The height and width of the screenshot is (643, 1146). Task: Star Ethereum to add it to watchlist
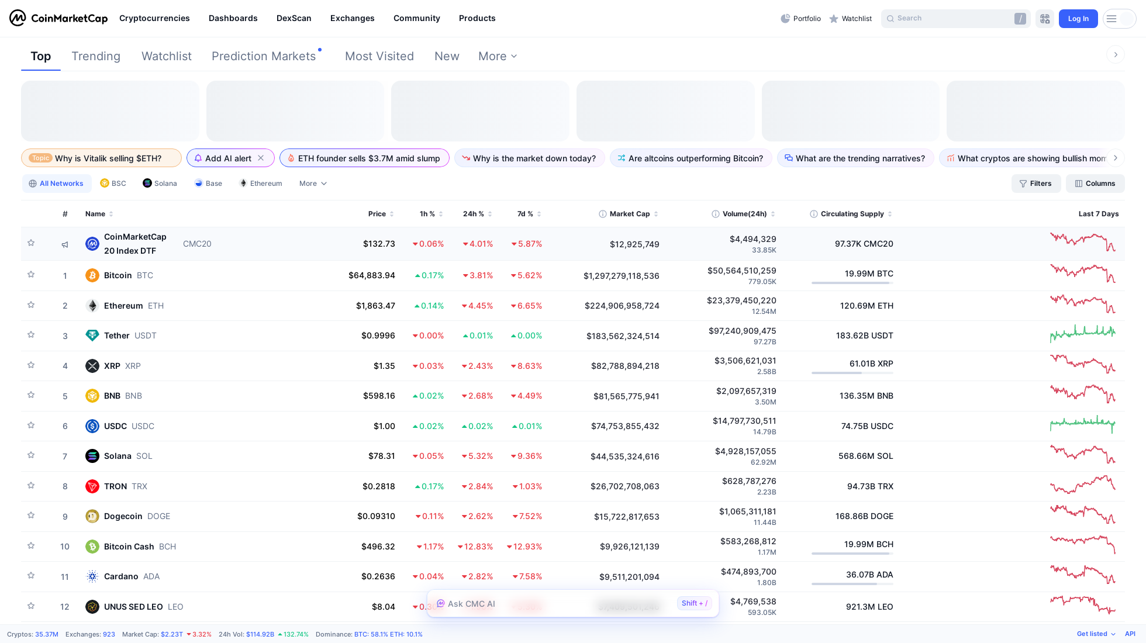point(31,305)
